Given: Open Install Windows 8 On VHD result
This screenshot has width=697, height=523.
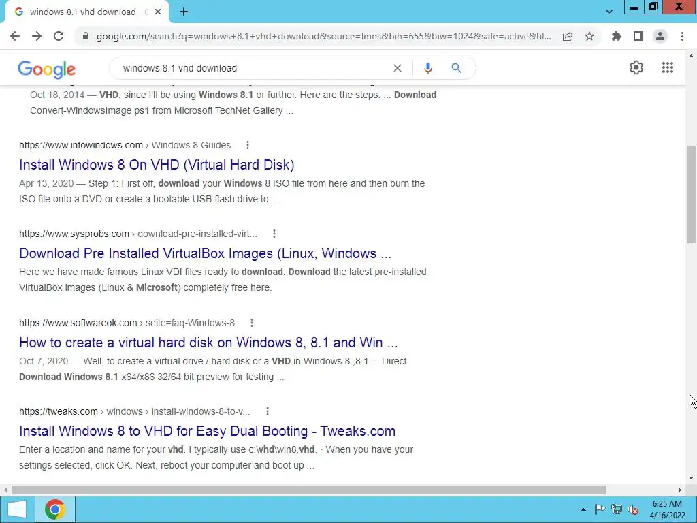Looking at the screenshot, I should (x=157, y=165).
